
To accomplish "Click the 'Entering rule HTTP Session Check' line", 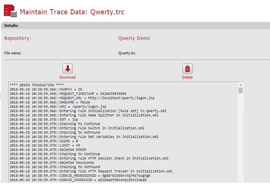I will click(x=89, y=158).
